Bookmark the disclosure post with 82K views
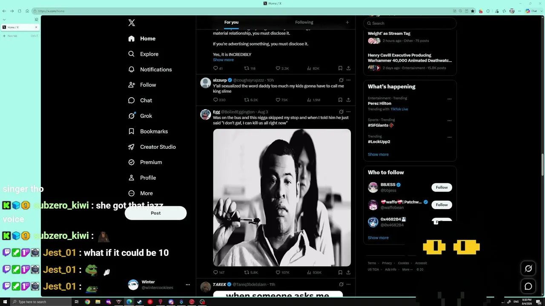 (x=340, y=68)
